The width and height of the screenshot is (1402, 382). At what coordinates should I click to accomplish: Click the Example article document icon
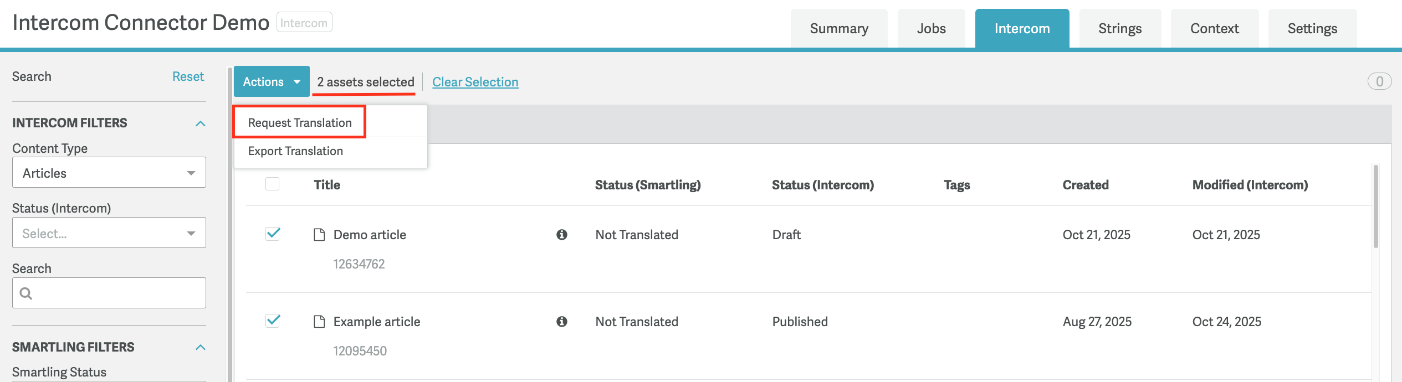click(319, 322)
